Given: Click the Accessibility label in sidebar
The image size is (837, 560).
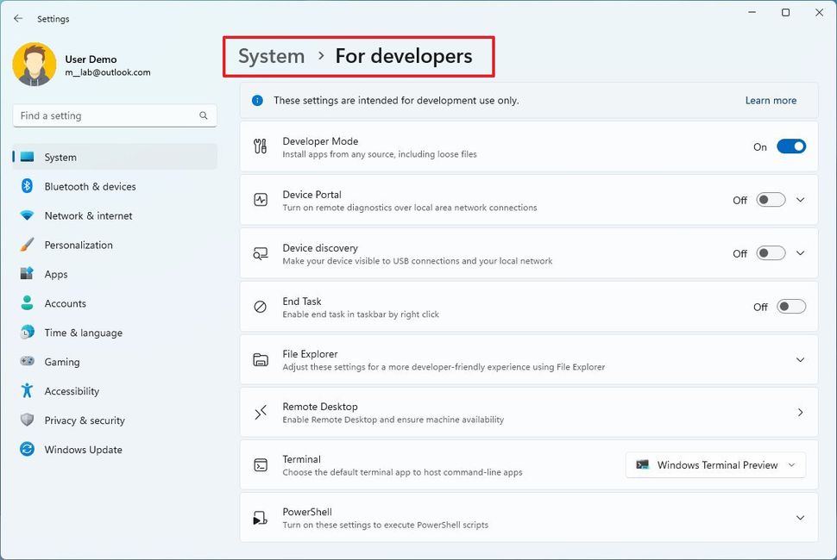Looking at the screenshot, I should click(x=72, y=391).
